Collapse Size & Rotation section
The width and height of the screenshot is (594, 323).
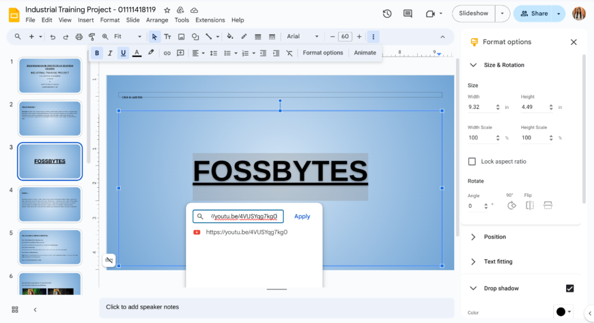click(473, 65)
